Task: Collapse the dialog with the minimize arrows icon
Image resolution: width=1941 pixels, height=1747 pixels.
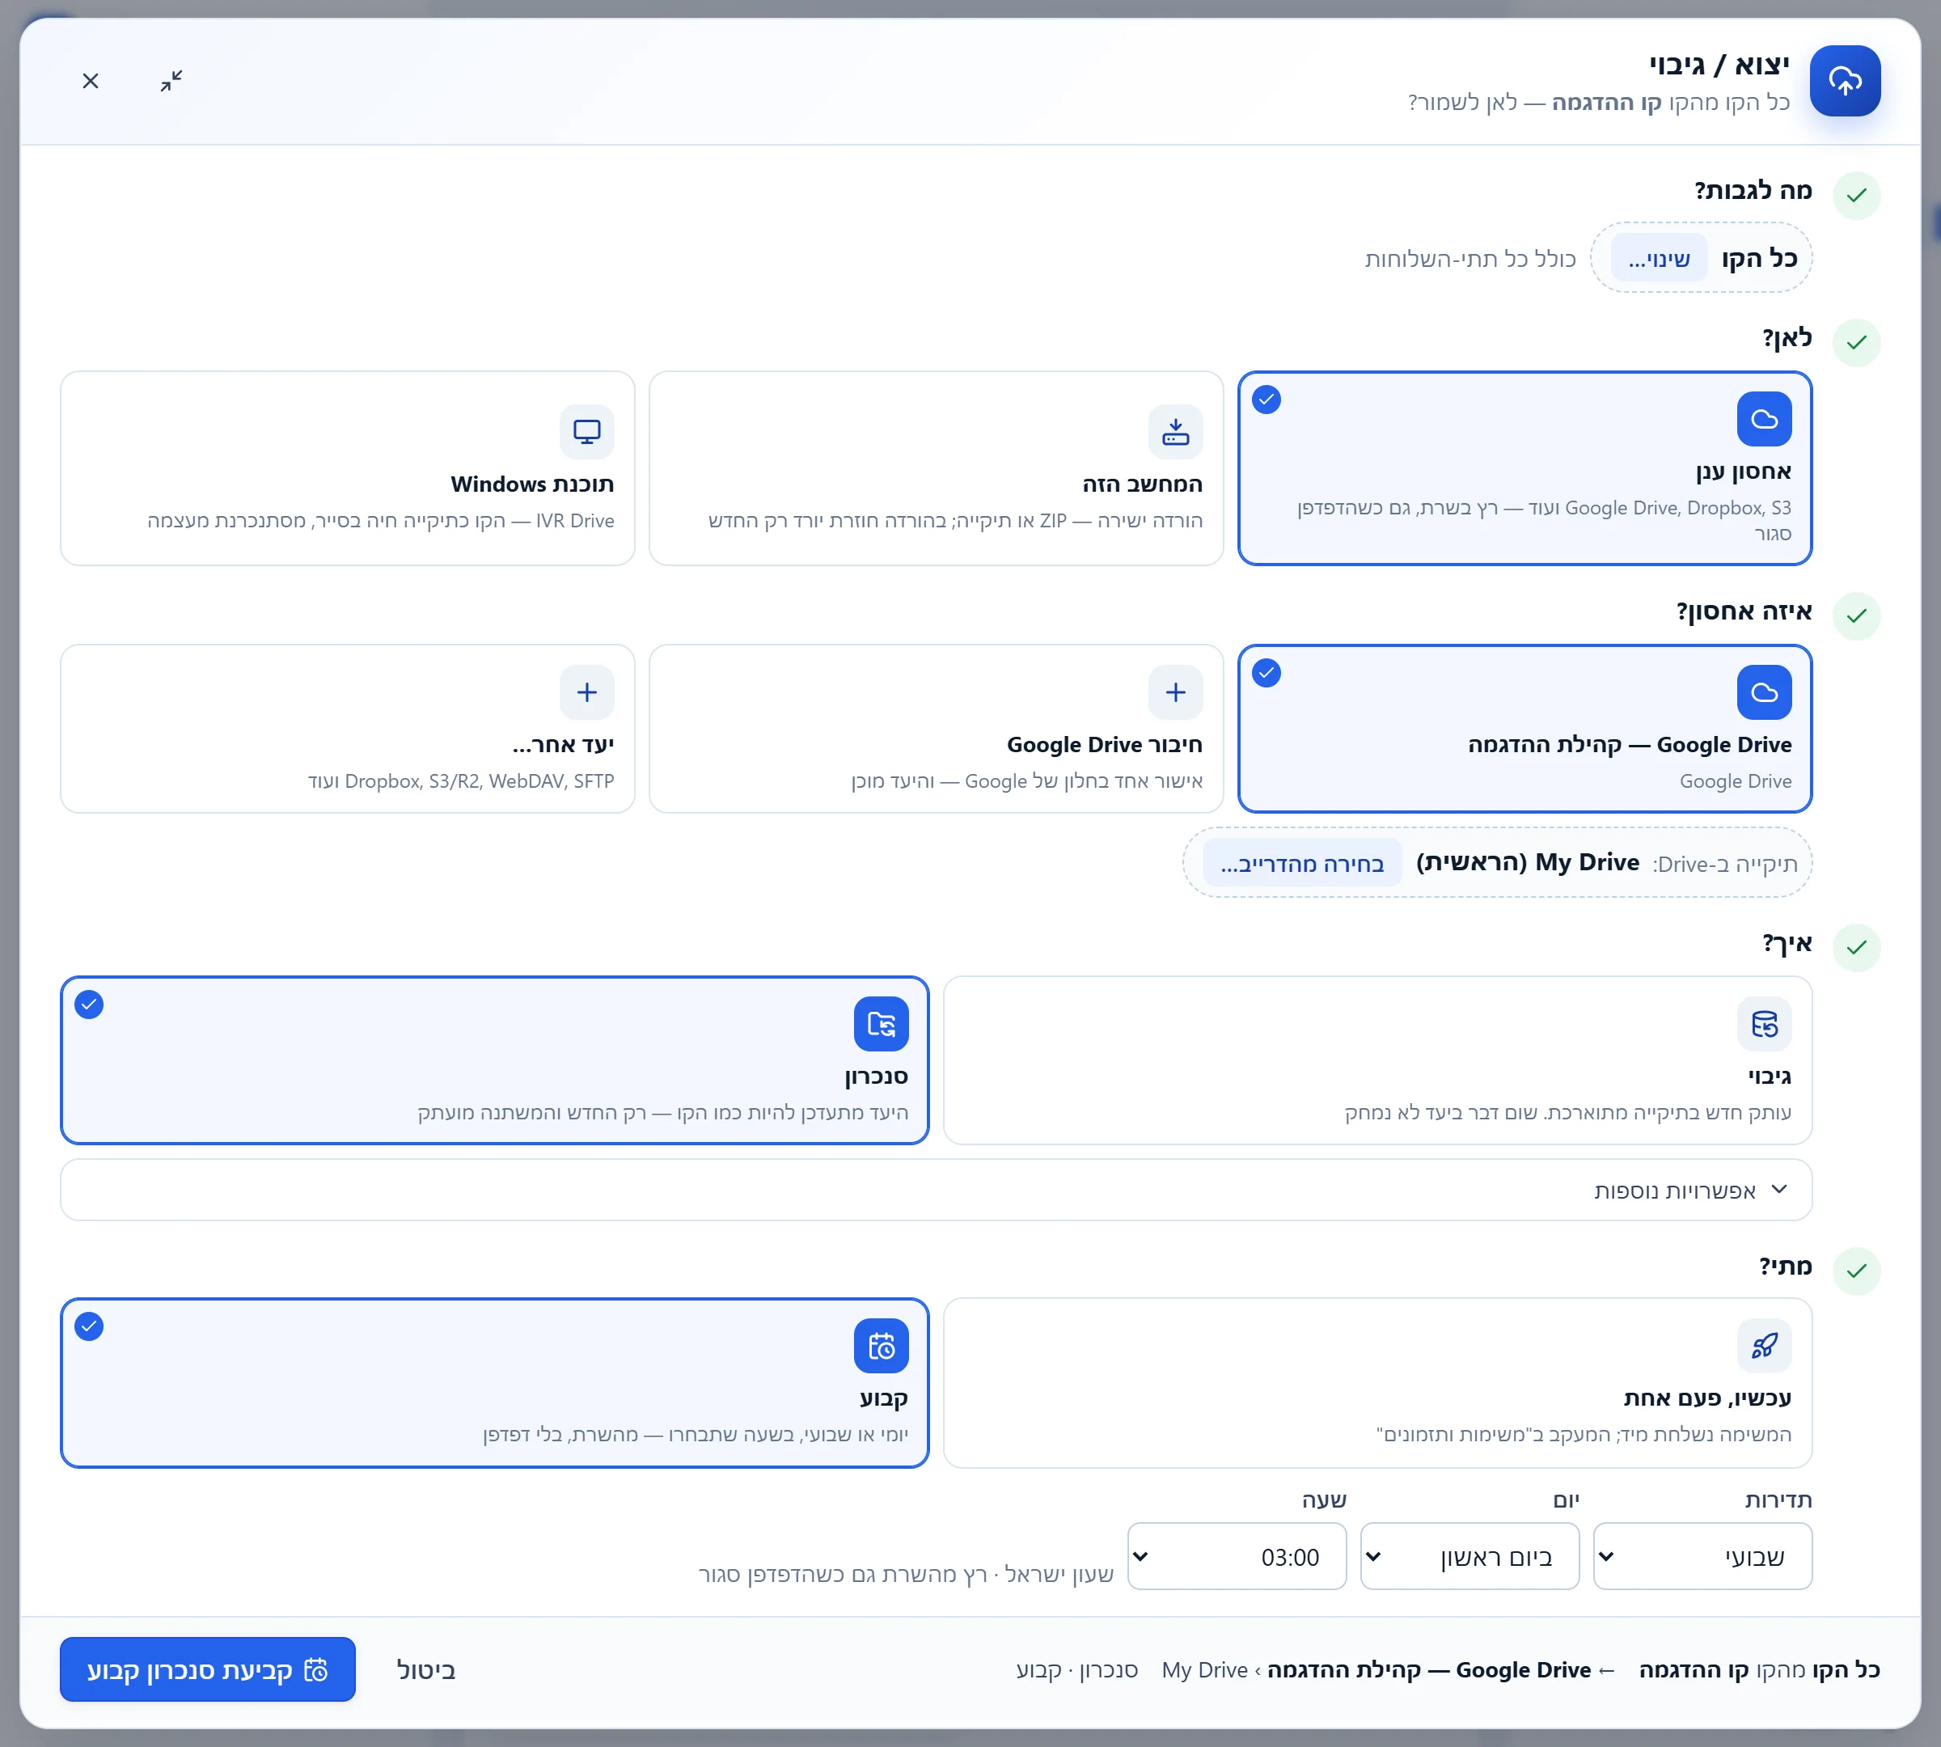Action: [171, 81]
